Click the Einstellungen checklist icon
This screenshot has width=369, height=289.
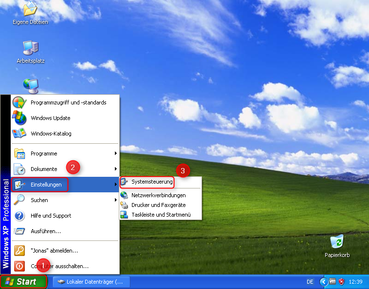coord(19,185)
